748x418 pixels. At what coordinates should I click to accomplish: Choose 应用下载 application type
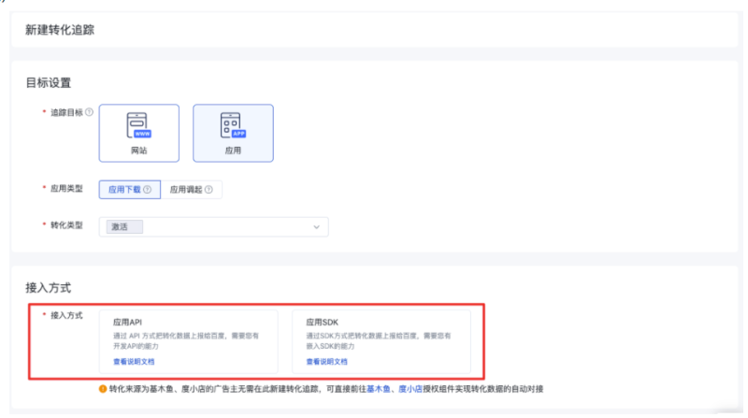coord(129,190)
